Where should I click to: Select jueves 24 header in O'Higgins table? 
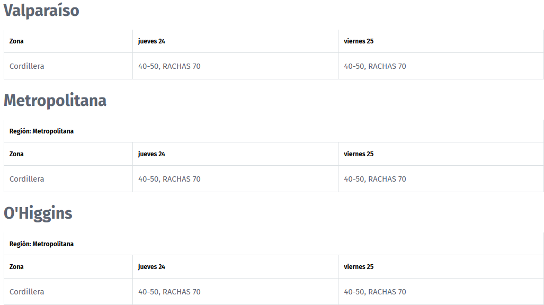pyautogui.click(x=235, y=266)
